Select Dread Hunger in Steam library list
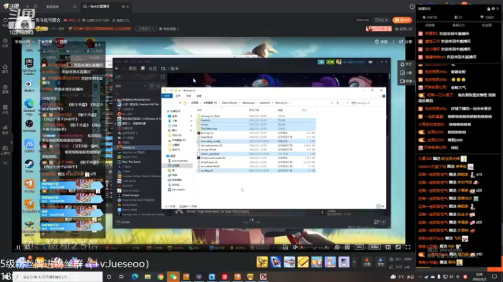The height and width of the screenshot is (282, 503). [x=138, y=195]
